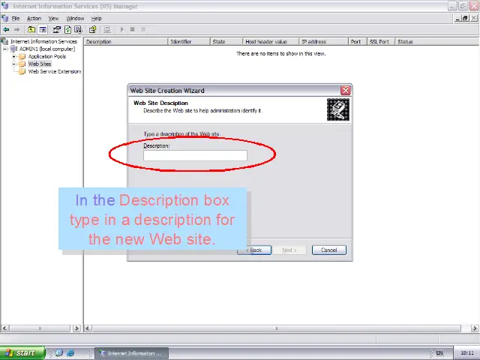Open the Help menu
This screenshot has height=360, width=480.
97,19
